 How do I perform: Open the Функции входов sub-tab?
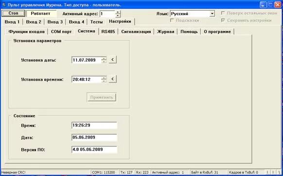click(x=27, y=32)
